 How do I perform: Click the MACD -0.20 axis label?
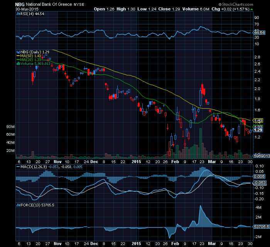click(259, 199)
